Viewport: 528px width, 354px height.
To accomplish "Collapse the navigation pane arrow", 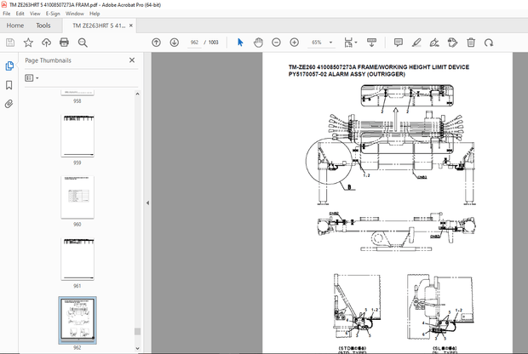I will tap(147, 203).
